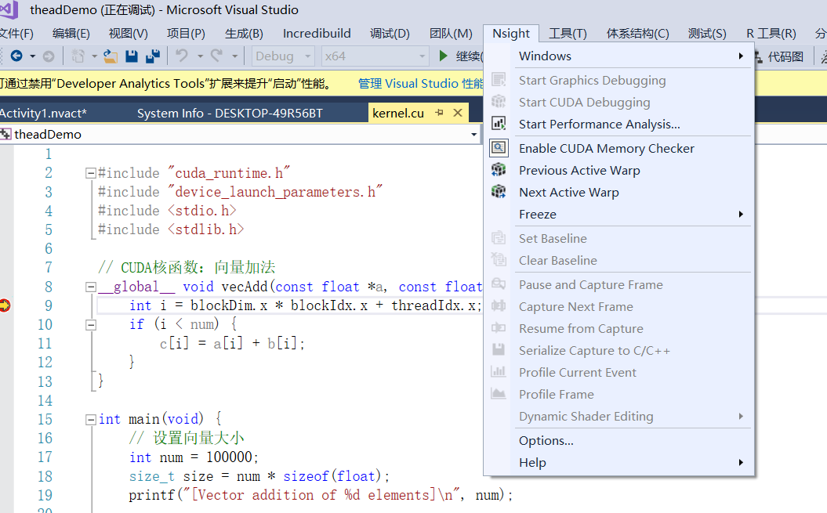Click the navigate forward arrow icon

point(49,56)
